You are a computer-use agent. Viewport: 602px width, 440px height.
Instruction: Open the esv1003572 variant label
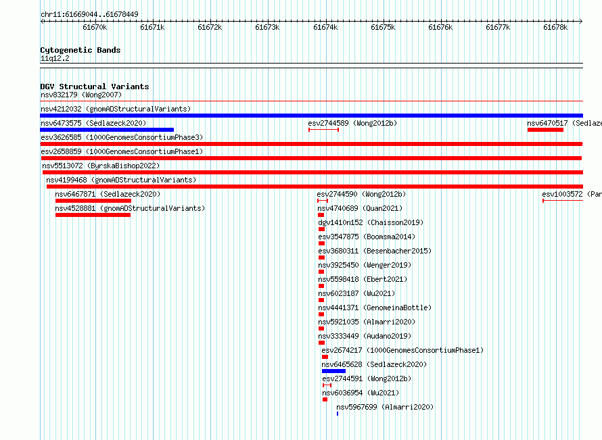pos(572,194)
